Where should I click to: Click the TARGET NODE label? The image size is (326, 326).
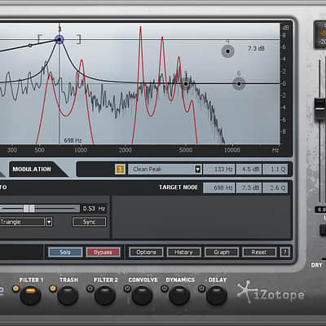pyautogui.click(x=178, y=187)
